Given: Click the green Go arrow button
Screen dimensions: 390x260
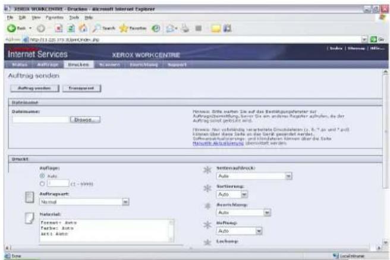Looking at the screenshot, I should [x=373, y=39].
